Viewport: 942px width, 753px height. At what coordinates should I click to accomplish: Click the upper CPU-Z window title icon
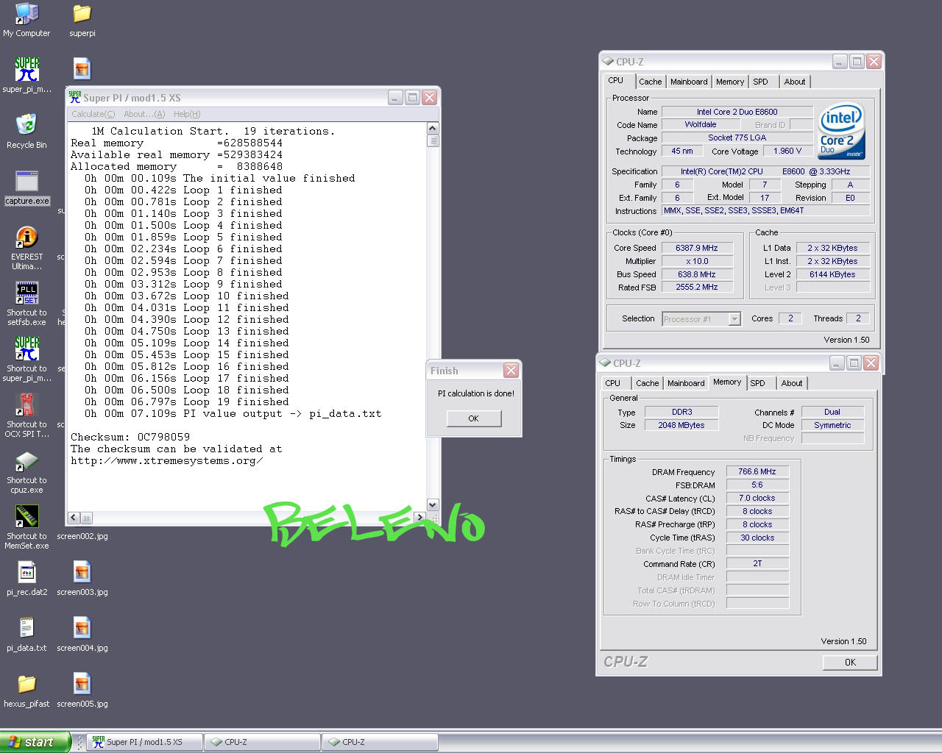tap(608, 62)
